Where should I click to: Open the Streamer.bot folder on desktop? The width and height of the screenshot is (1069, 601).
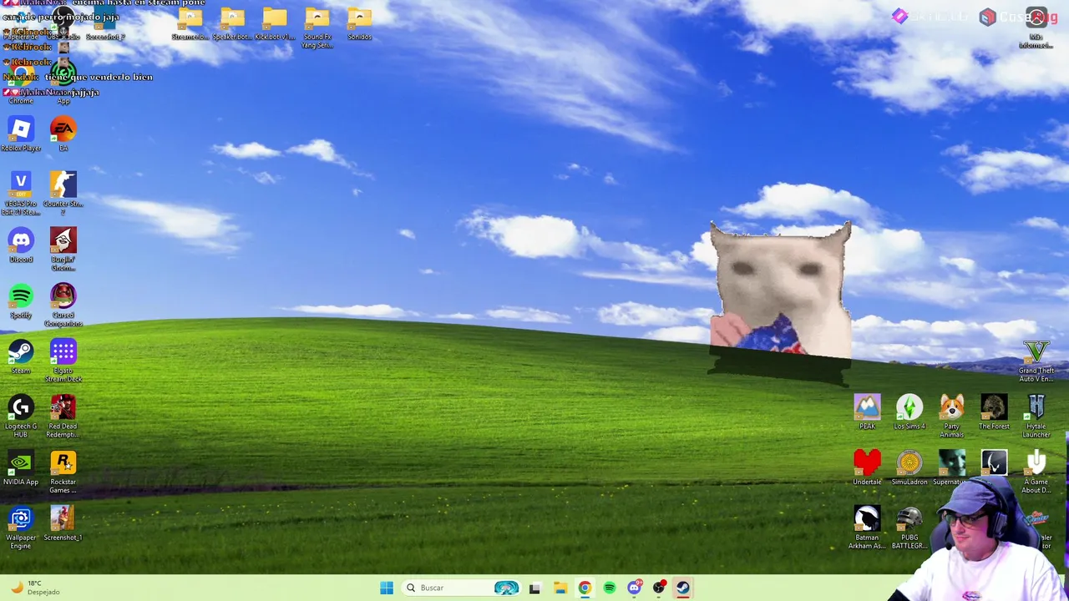tap(190, 23)
